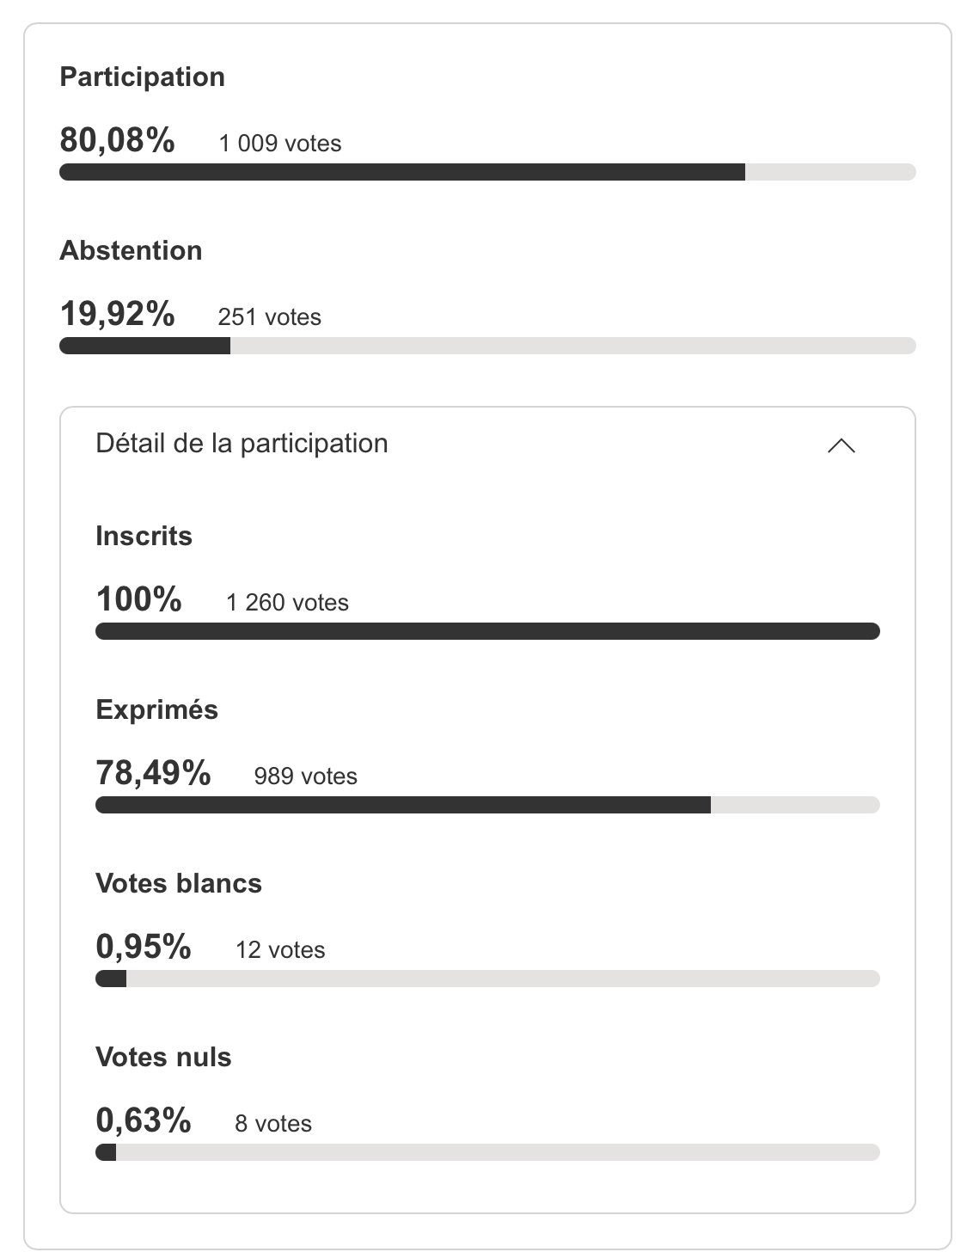The image size is (973, 1252).
Task: Click the Inscrits heading
Action: (144, 536)
